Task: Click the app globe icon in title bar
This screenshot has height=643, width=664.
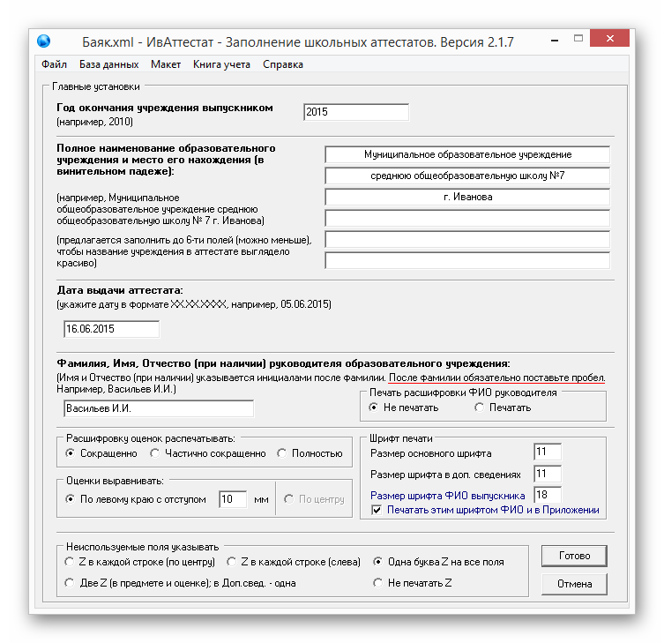Action: coord(44,41)
